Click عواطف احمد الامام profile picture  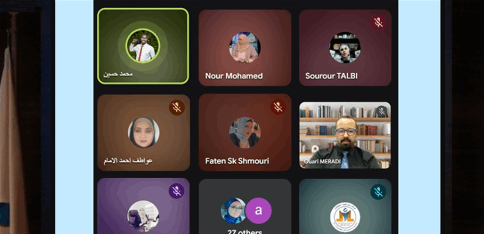point(144,132)
